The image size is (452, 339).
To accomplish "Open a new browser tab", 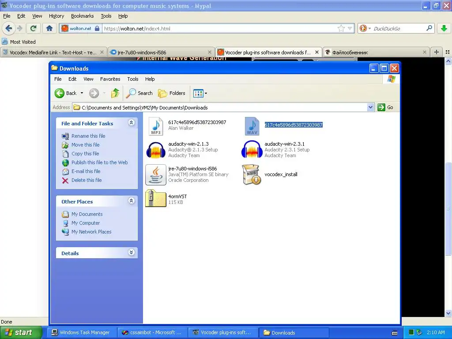I will (437, 52).
